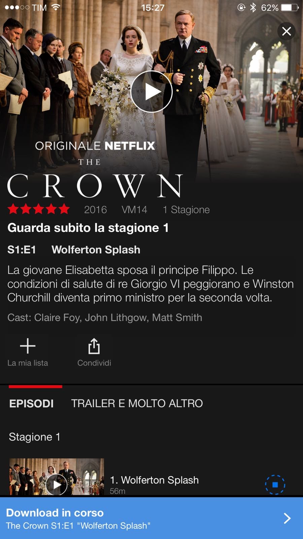Tap the battery indicator in status bar
The height and width of the screenshot is (539, 303).
(x=290, y=7)
